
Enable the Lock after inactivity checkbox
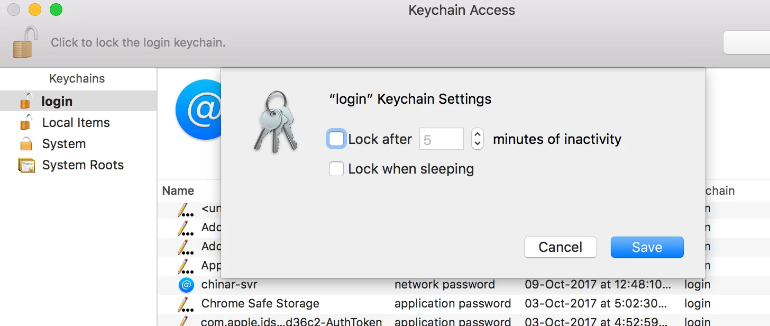coord(336,139)
